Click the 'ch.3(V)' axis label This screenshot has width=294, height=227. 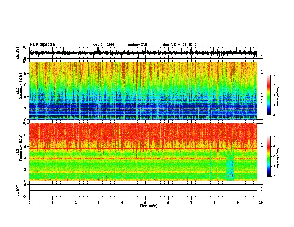point(18,190)
